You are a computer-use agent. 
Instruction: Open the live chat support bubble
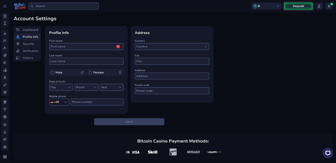point(327,153)
